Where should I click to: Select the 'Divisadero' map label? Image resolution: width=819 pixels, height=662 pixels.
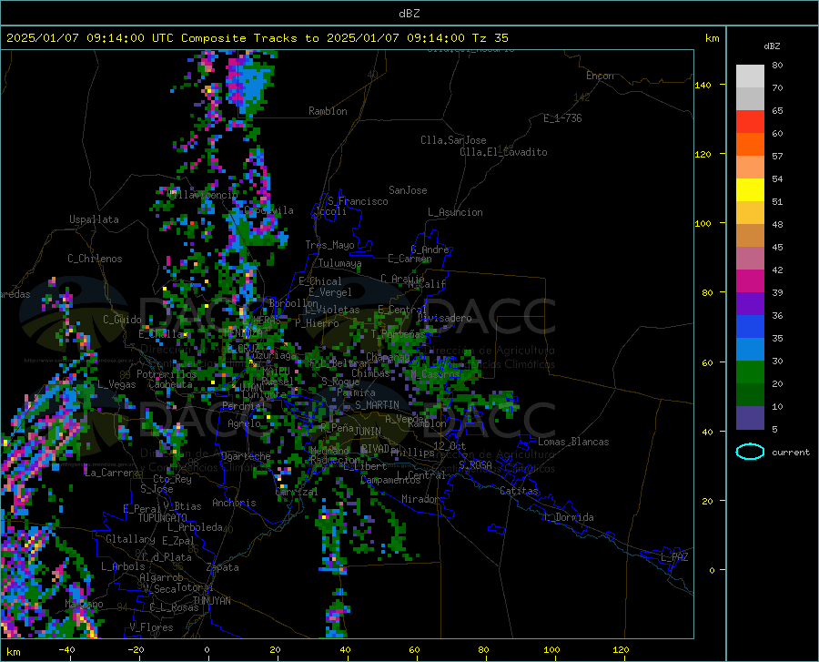coord(444,318)
